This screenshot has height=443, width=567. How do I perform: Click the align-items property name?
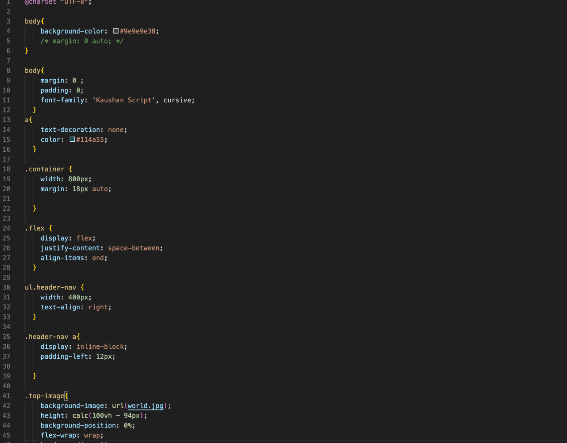click(x=62, y=258)
